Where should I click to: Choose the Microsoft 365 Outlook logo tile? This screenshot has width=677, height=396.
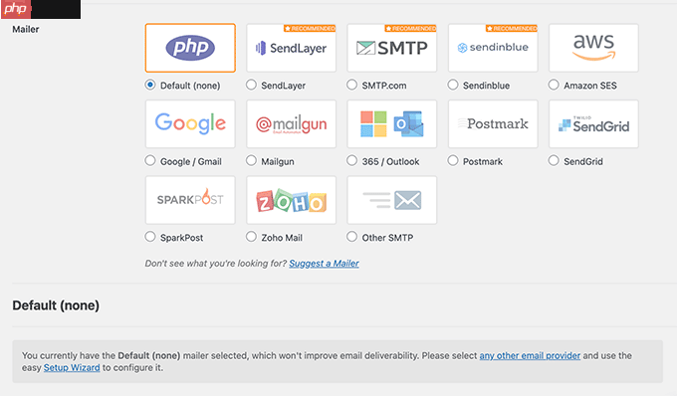point(392,123)
